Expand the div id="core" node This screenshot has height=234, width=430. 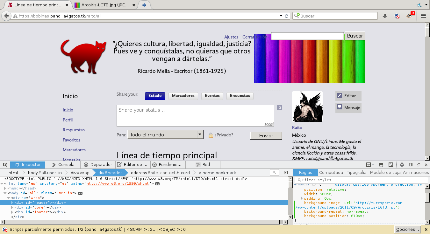(x=12, y=207)
